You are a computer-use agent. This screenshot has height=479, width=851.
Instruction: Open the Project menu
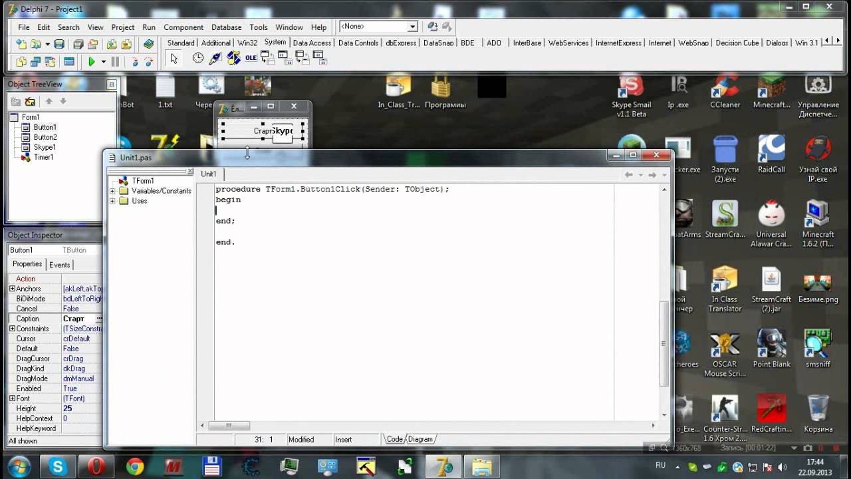[x=123, y=27]
